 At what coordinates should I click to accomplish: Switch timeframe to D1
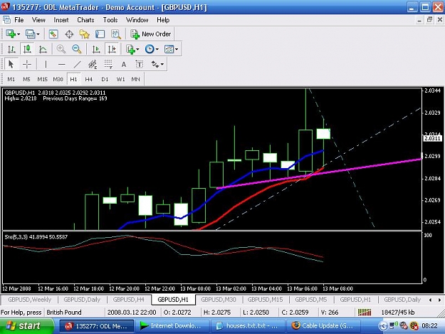point(105,79)
